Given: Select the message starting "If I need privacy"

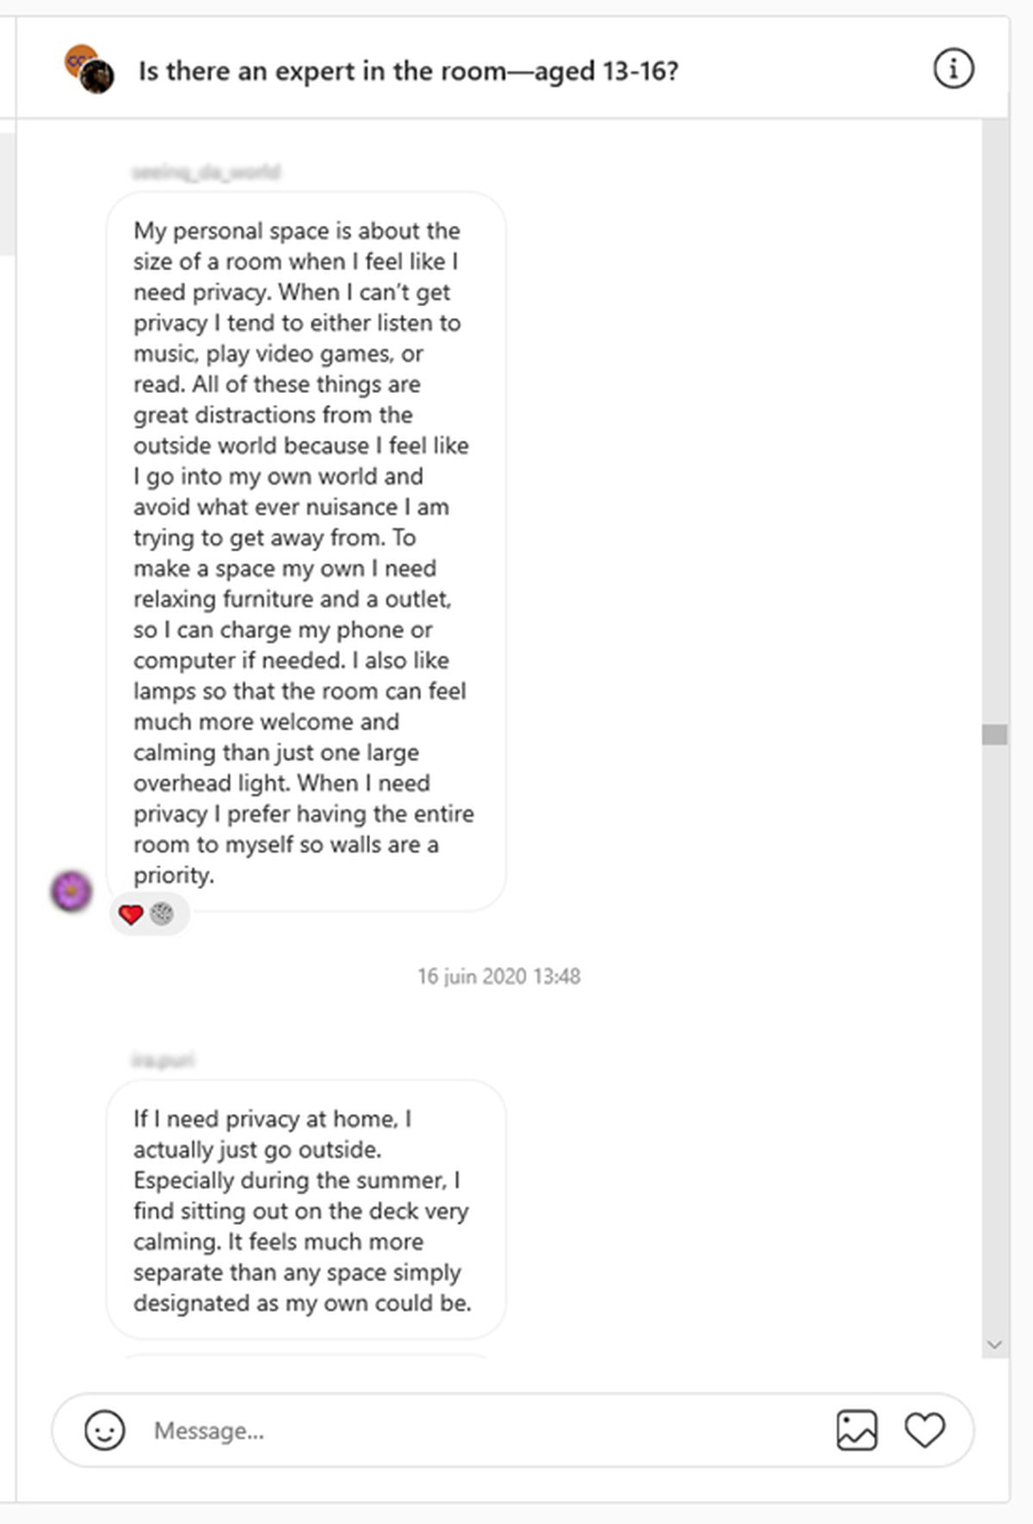Looking at the screenshot, I should tap(306, 1210).
